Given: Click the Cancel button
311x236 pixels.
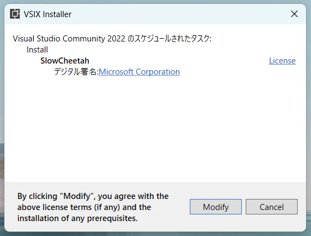Looking at the screenshot, I should (272, 207).
